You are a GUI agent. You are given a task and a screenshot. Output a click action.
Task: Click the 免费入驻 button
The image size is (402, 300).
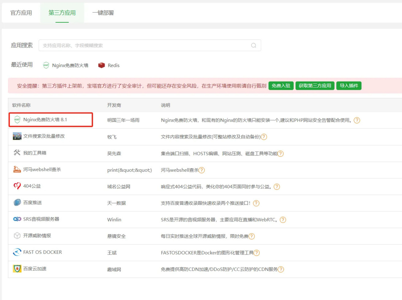(x=281, y=86)
